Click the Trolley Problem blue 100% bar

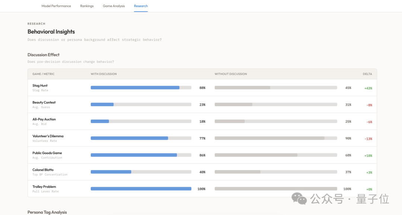pyautogui.click(x=141, y=189)
